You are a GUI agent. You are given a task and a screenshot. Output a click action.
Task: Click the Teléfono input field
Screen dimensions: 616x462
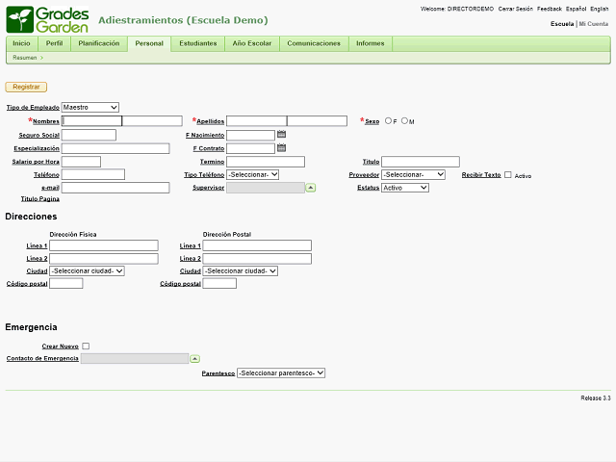[93, 175]
